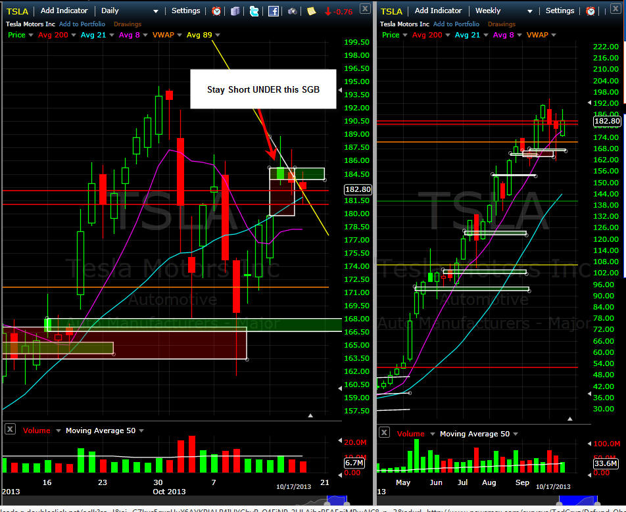This screenshot has height=512, width=626.
Task: Select the yellow Avg 89 label in Daily chart
Action: pos(199,35)
